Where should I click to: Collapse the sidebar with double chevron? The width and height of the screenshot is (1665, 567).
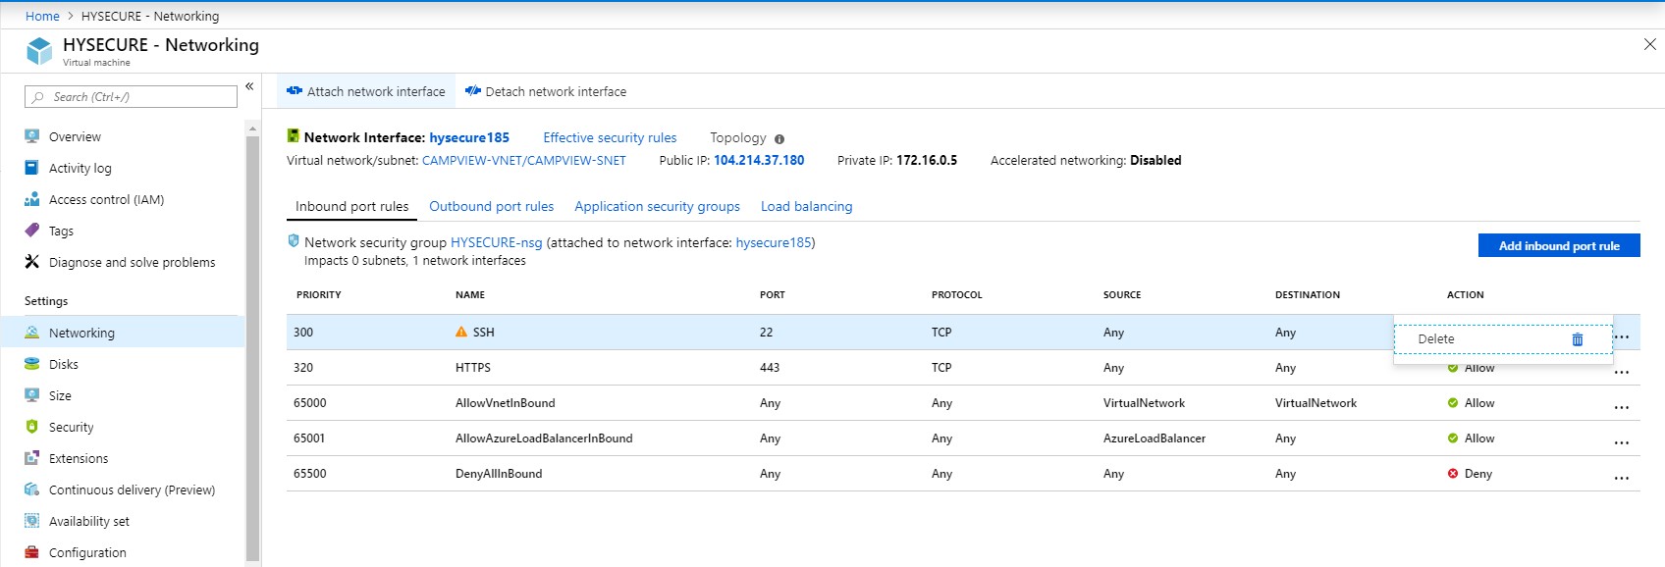249,86
